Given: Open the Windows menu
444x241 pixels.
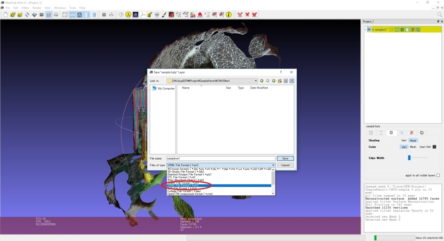Looking at the screenshot, I should 60,8.
